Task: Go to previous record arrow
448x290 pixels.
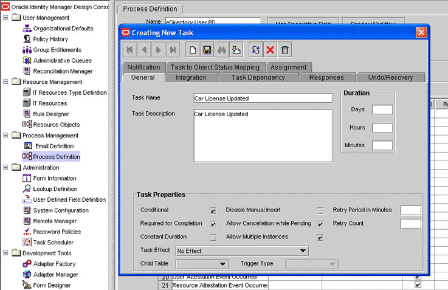Action: (x=144, y=50)
